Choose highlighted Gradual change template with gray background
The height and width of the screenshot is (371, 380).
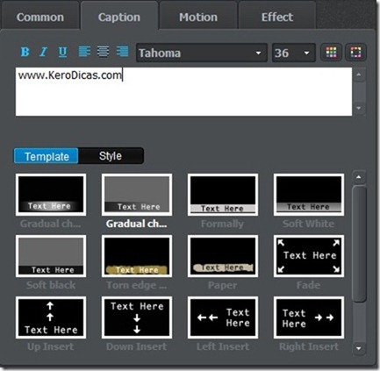tap(137, 195)
